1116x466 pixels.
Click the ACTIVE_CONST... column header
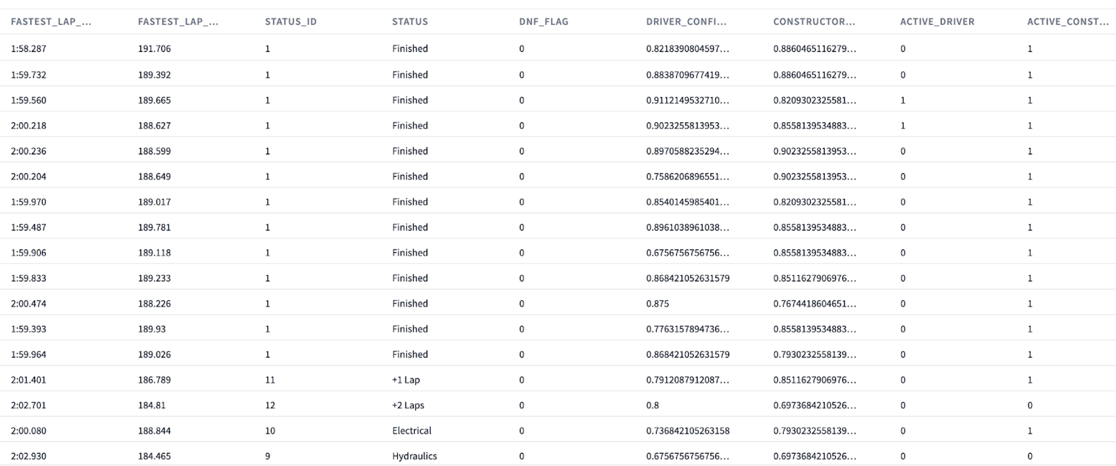(x=1067, y=22)
